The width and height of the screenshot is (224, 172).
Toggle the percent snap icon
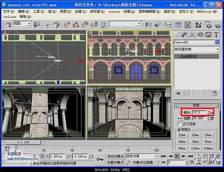click(85, 25)
